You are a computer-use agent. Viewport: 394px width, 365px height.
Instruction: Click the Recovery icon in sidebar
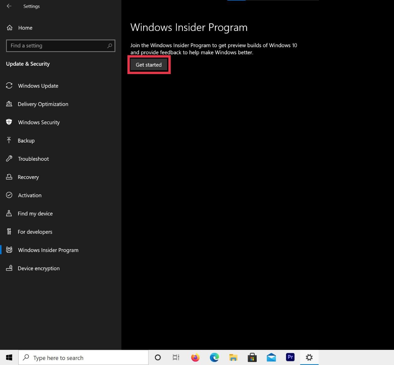click(x=9, y=177)
